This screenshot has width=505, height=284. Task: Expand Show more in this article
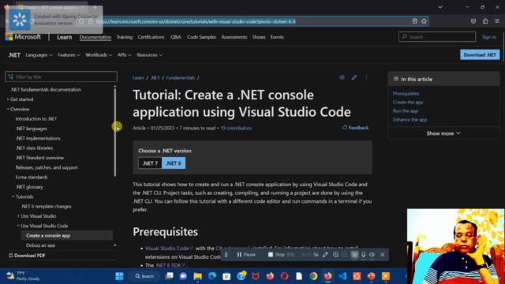443,133
